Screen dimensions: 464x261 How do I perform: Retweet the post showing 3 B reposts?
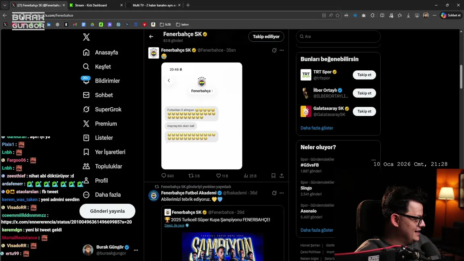point(194,176)
